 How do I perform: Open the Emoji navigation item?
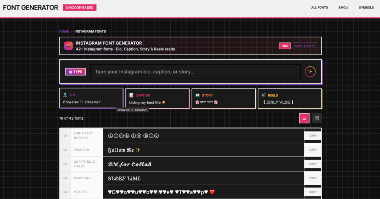tap(343, 7)
